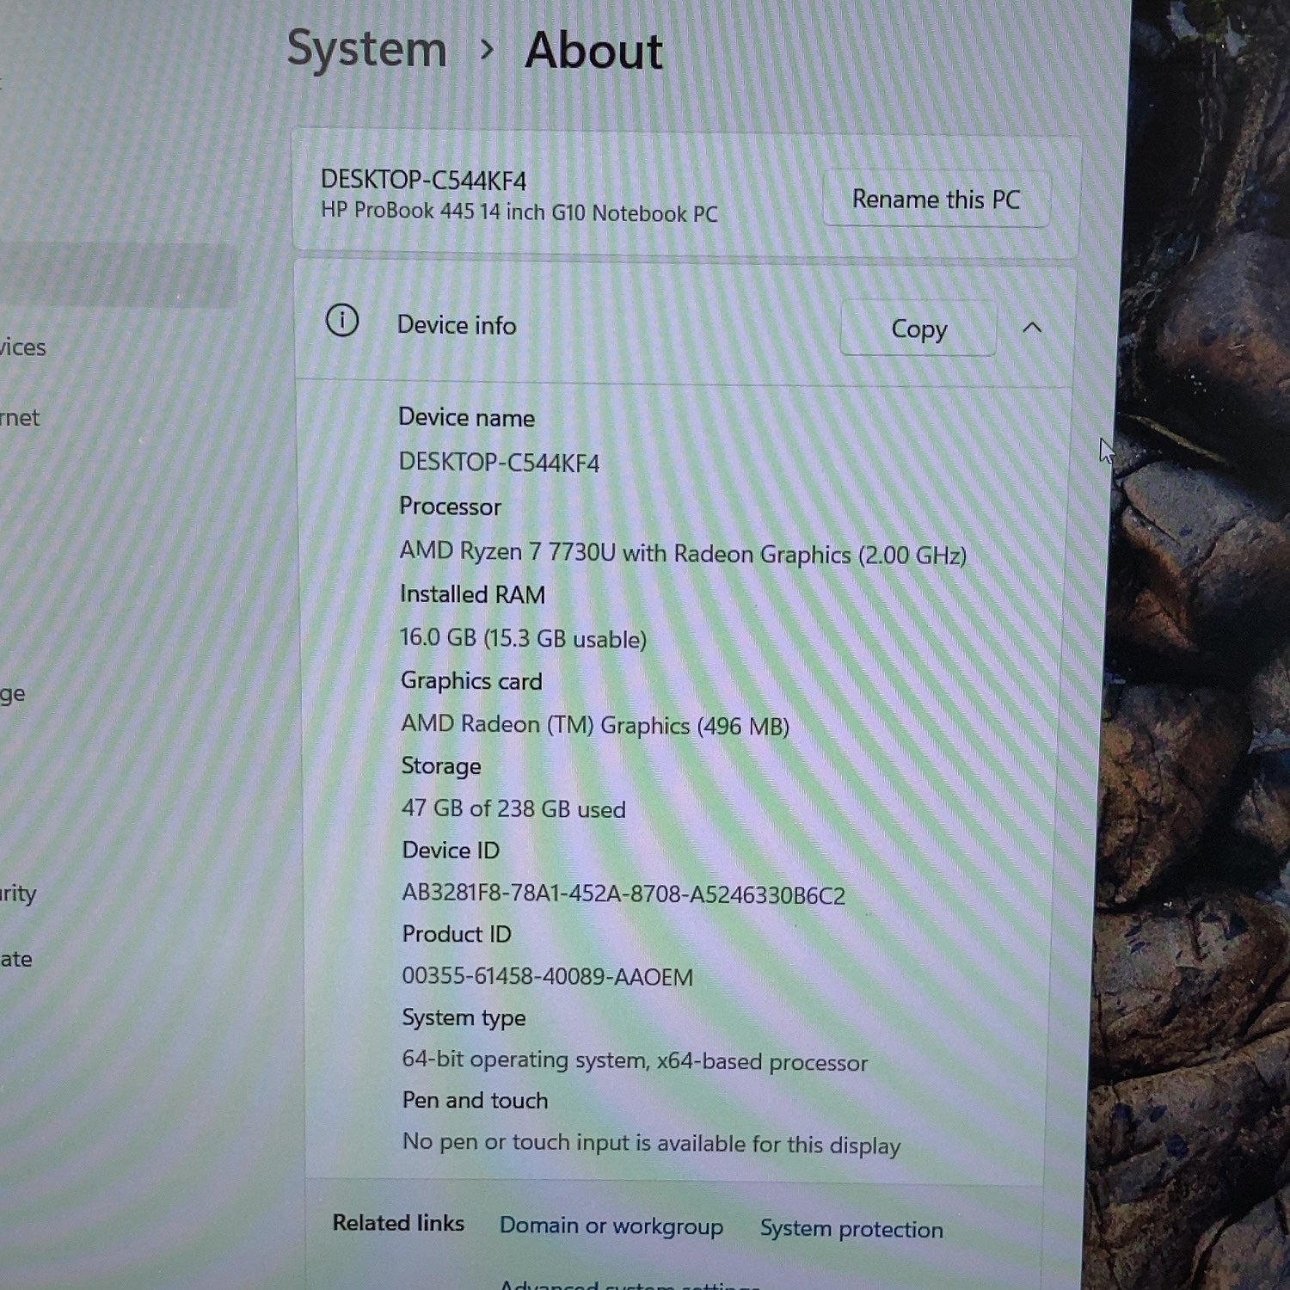1290x1290 pixels.
Task: Click the About page heading
Action: (594, 50)
